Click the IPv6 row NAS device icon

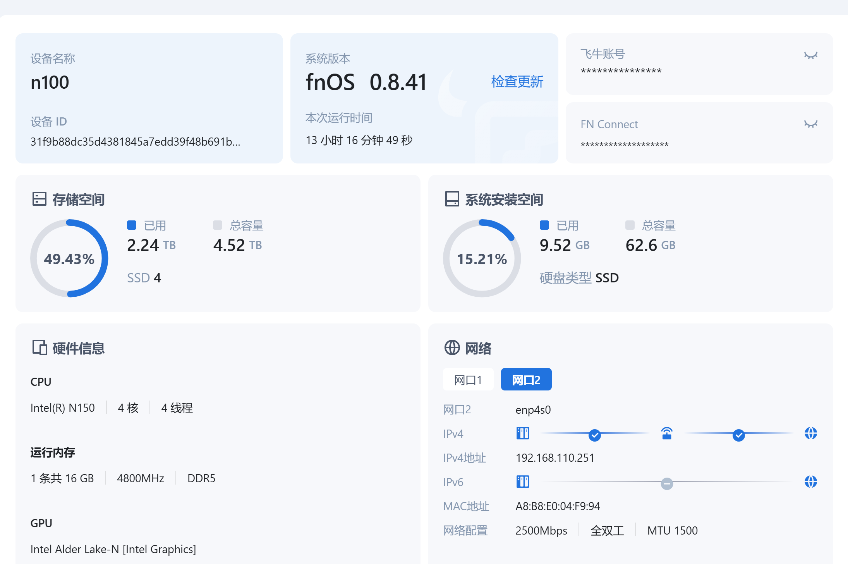tap(523, 481)
